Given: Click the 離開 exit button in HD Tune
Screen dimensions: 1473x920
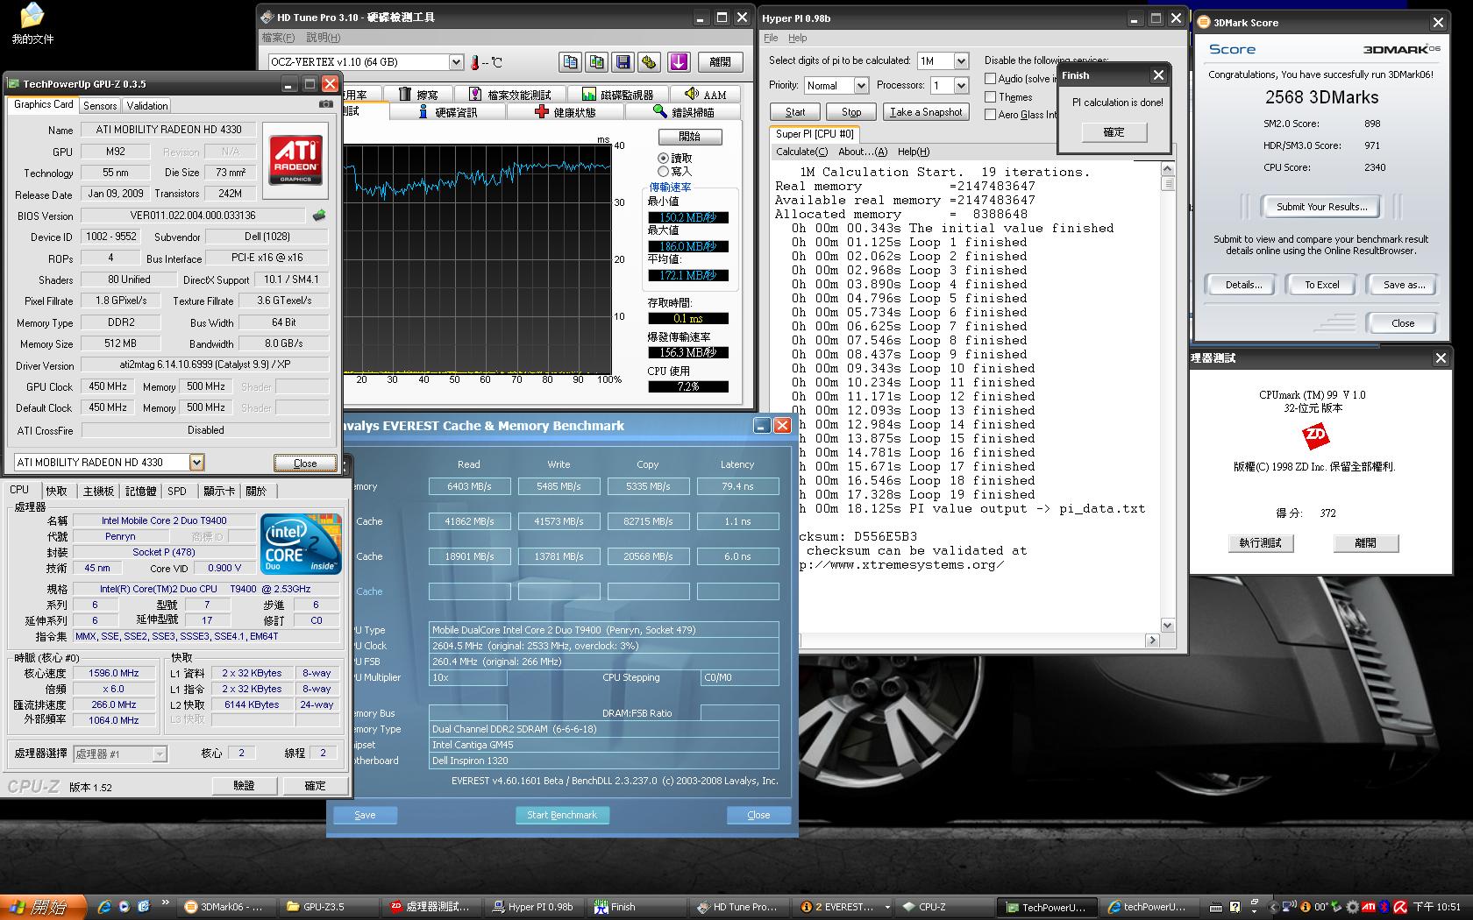Looking at the screenshot, I should [721, 62].
